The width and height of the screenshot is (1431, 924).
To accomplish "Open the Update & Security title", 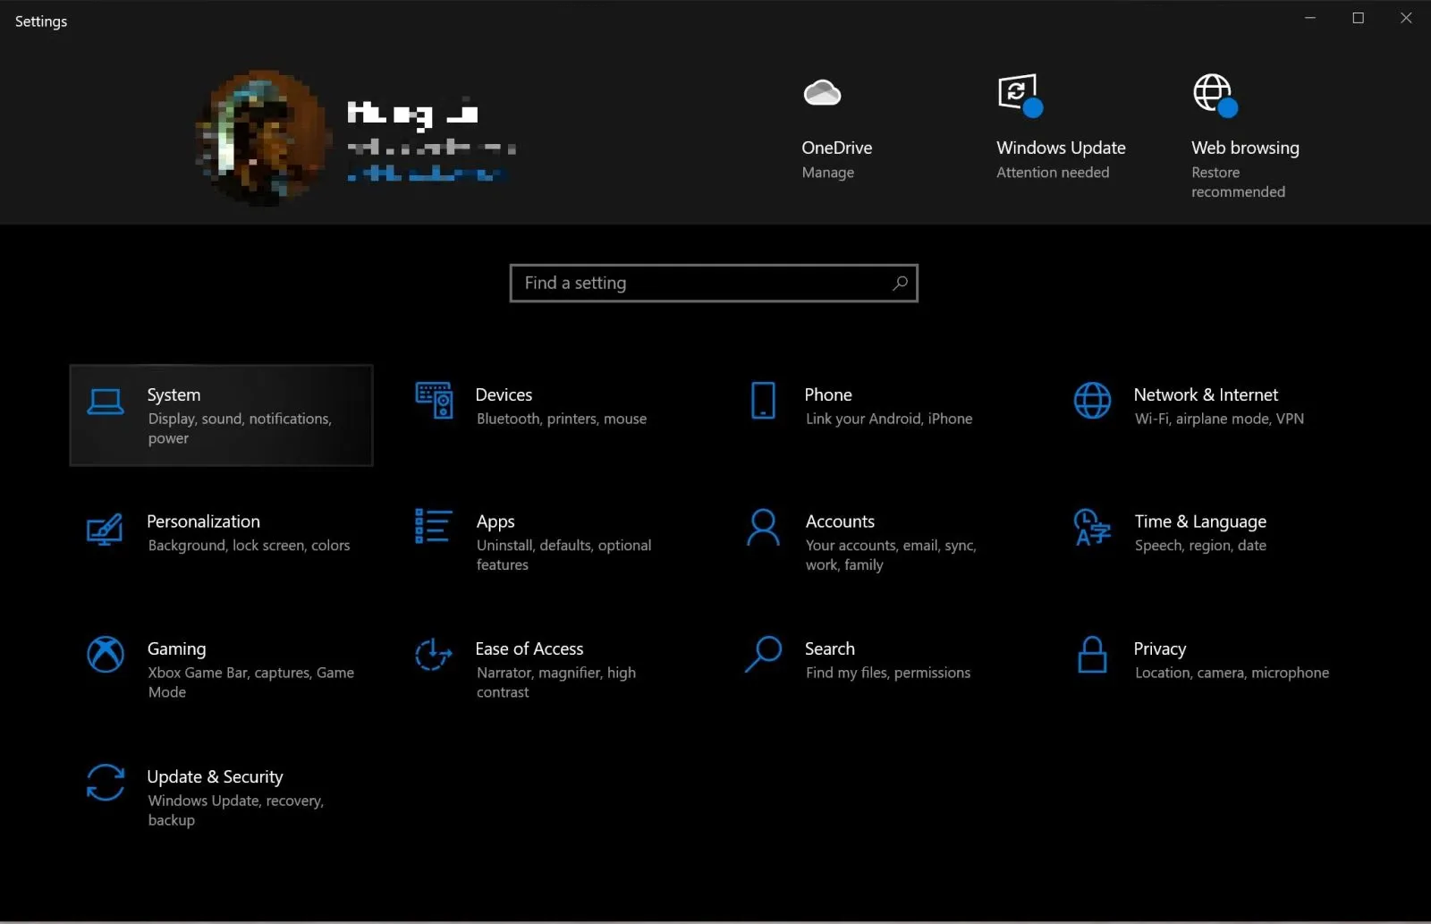I will [x=215, y=776].
